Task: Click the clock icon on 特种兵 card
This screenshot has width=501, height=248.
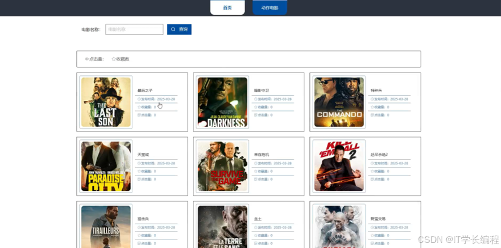Action: coord(372,99)
